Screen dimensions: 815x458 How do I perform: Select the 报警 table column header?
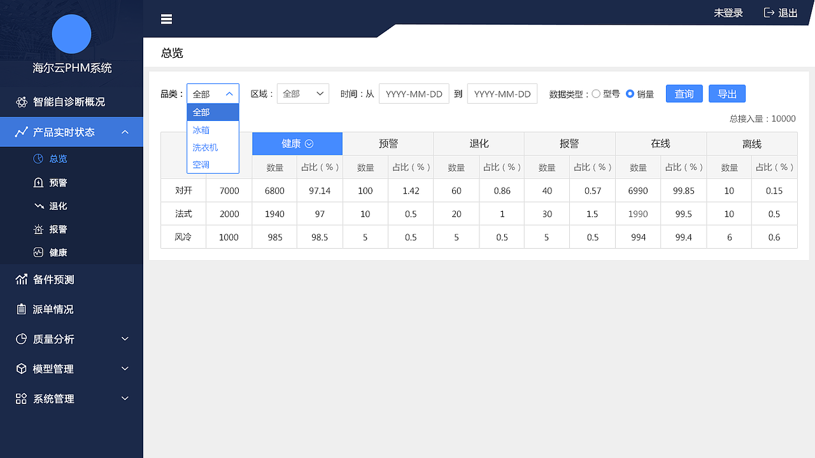570,144
